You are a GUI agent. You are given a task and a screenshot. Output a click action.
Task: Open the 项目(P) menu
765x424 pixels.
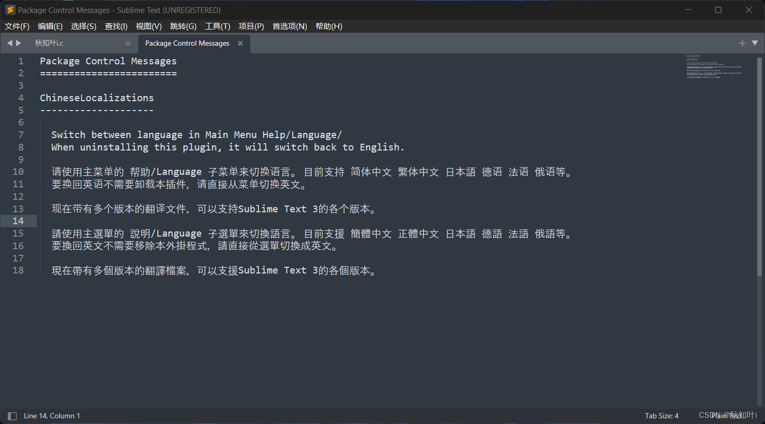coord(251,26)
